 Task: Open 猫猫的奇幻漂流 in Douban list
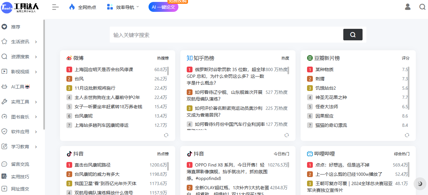331,125
